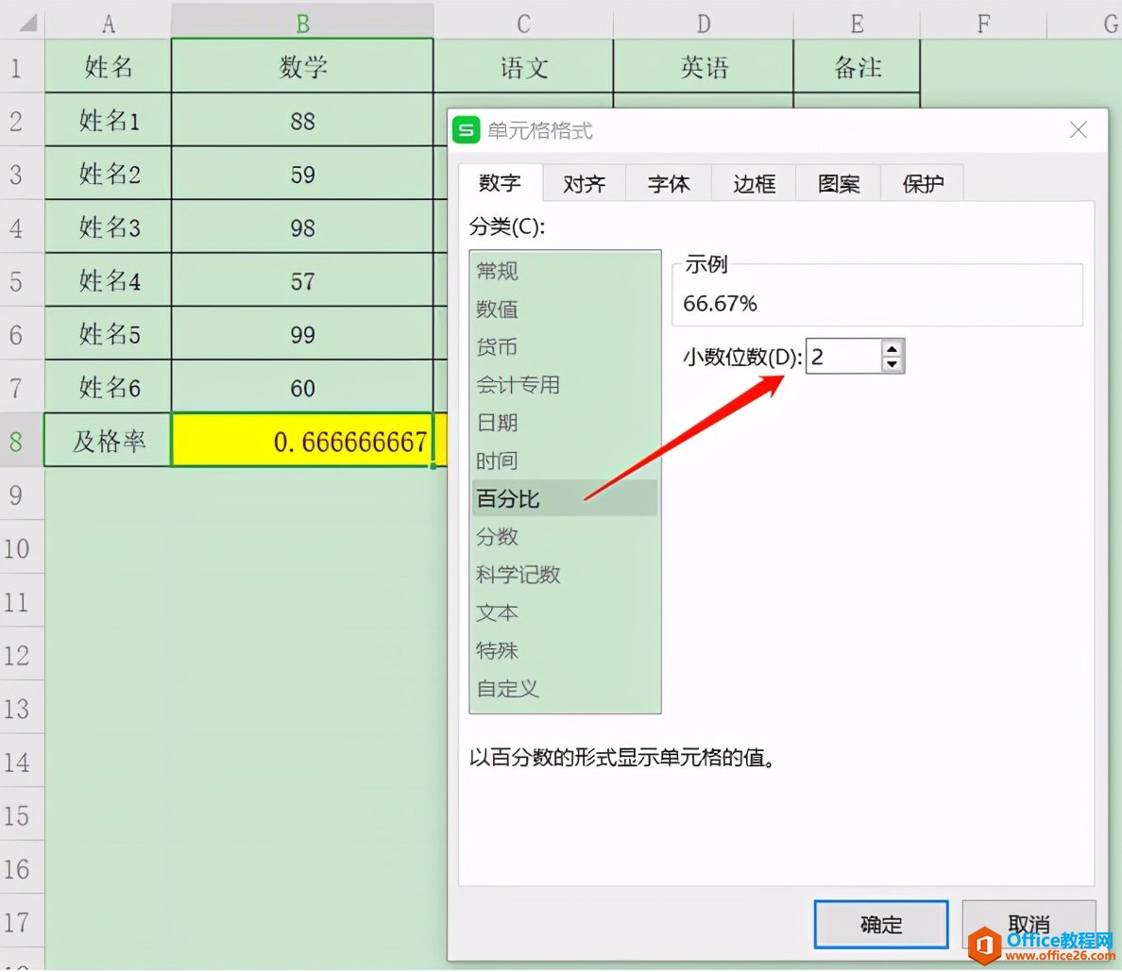Select the cell containing 99

[x=302, y=334]
